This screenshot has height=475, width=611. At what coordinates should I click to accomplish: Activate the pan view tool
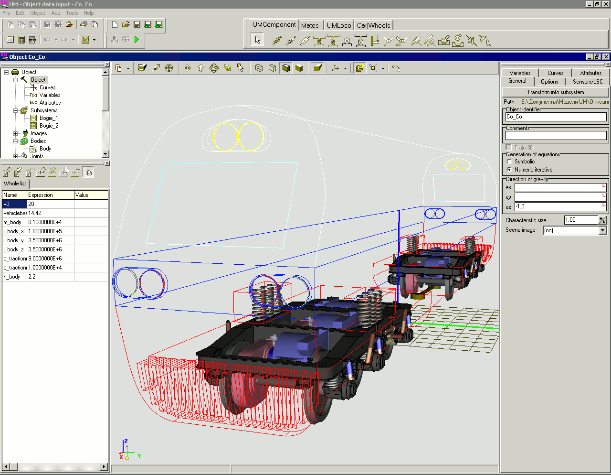187,68
